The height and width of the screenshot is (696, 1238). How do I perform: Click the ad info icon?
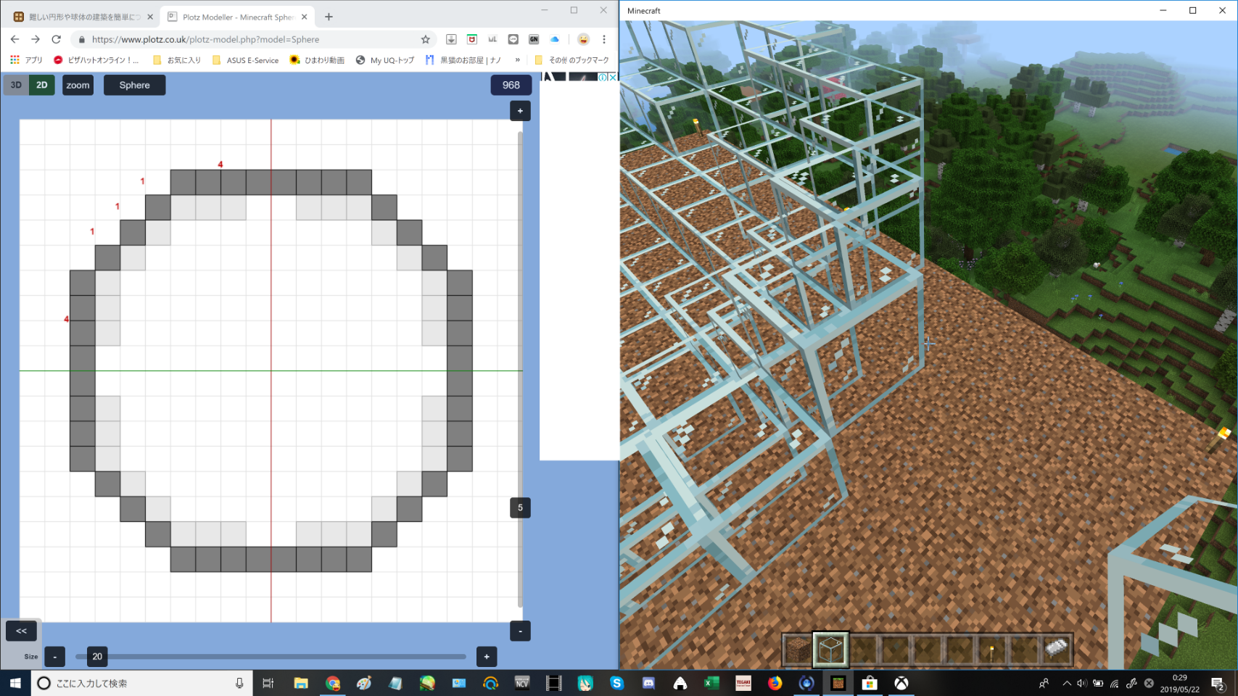(602, 77)
